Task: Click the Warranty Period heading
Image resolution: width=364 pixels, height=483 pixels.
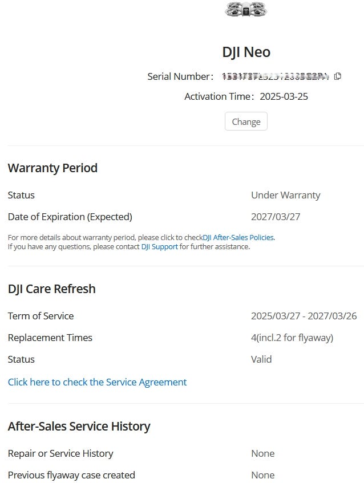Action: (x=52, y=168)
